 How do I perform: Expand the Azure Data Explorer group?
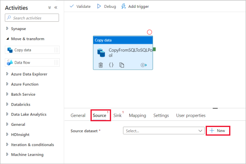(7, 74)
